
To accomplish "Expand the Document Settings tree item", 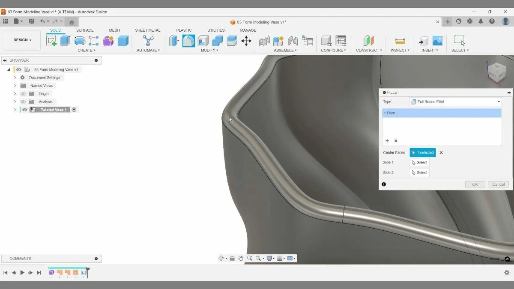I will [14, 77].
